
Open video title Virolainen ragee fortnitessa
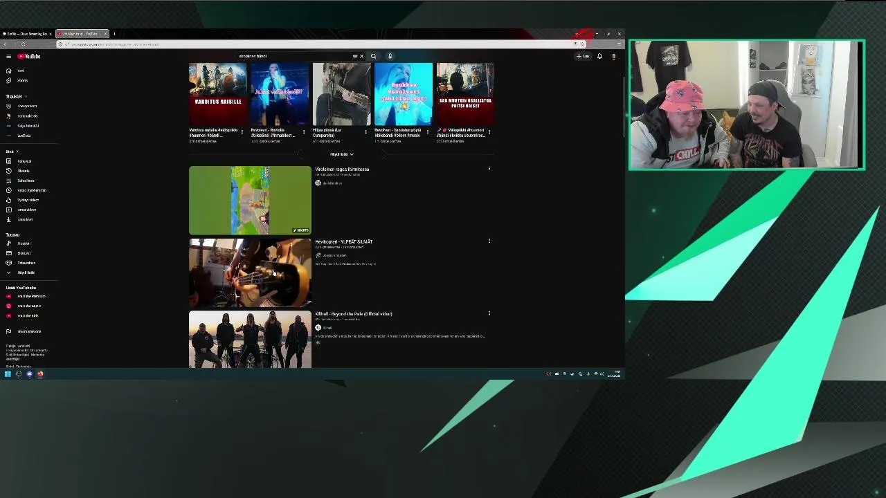(x=342, y=169)
